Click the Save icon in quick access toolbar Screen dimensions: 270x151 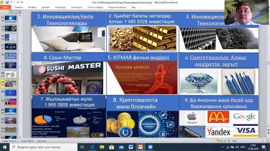click(x=7, y=2)
